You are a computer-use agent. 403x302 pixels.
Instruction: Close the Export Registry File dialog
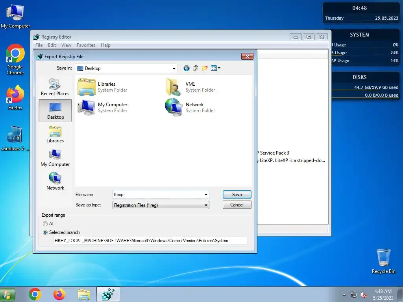(x=247, y=57)
